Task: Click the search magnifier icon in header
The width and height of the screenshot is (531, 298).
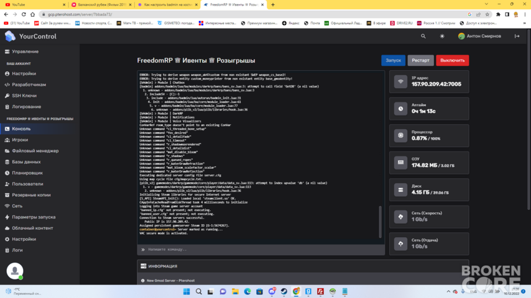Action: tap(423, 36)
